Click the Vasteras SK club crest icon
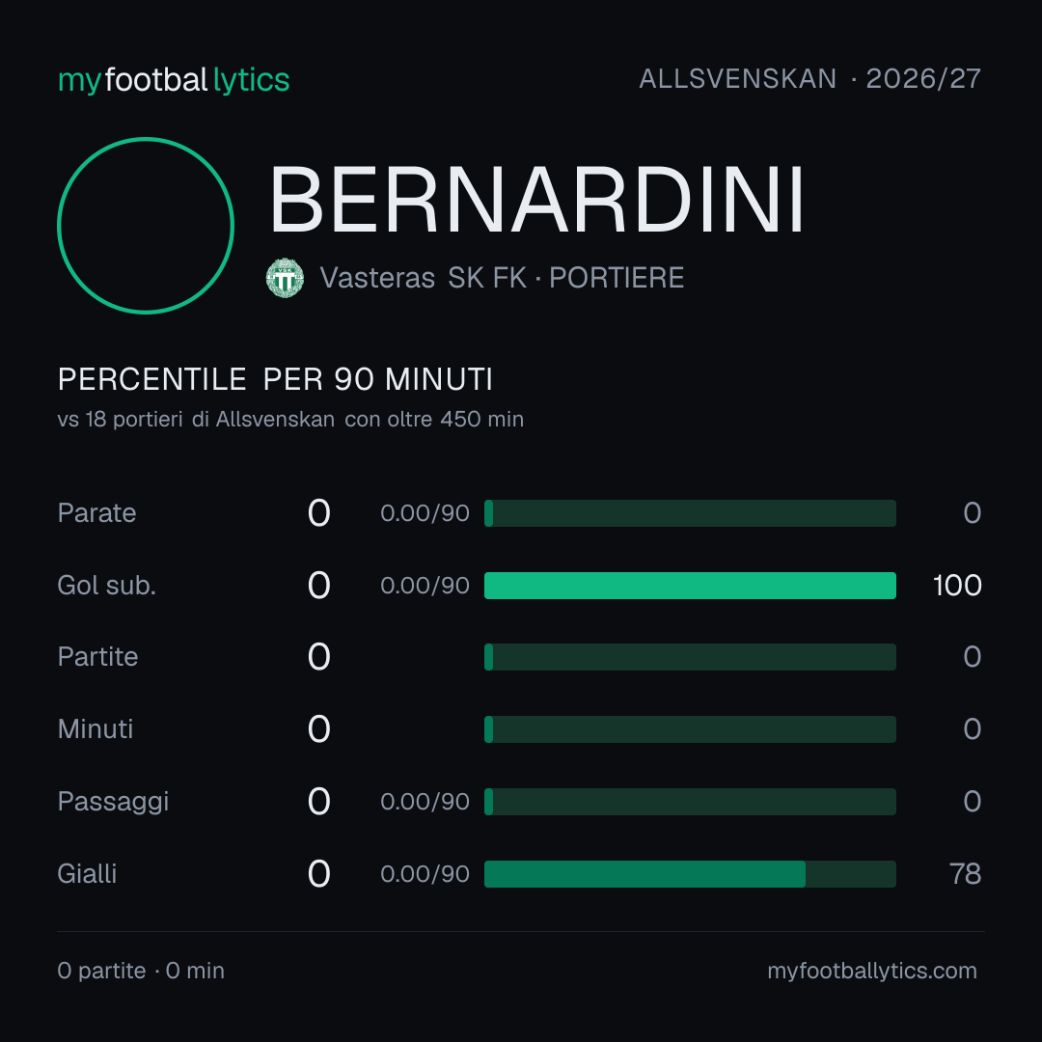Viewport: 1042px width, 1042px height. (285, 278)
